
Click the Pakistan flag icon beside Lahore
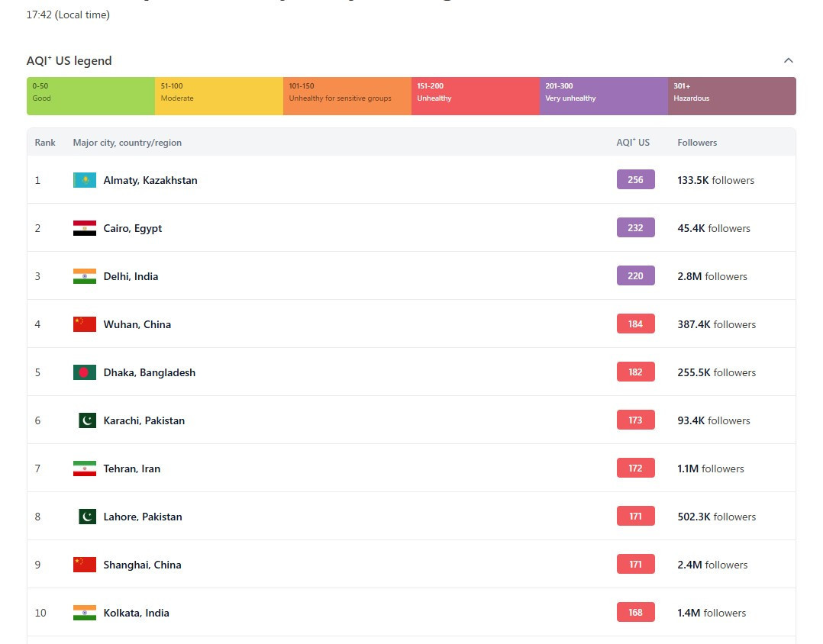[x=87, y=517]
